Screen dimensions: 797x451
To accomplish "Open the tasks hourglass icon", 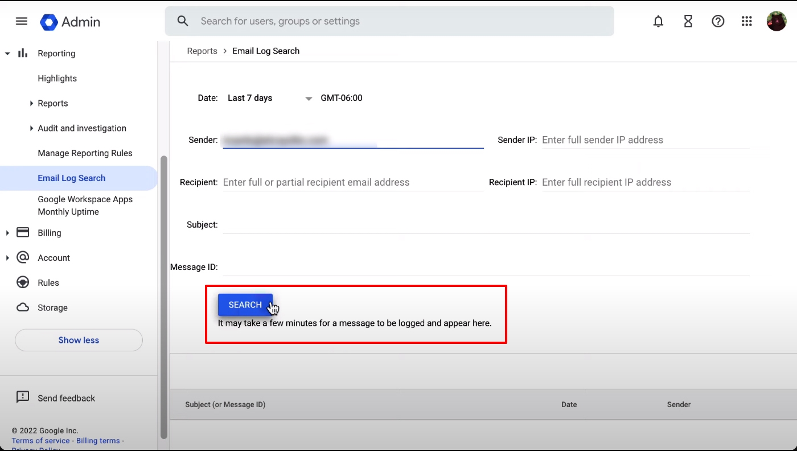I will (688, 22).
